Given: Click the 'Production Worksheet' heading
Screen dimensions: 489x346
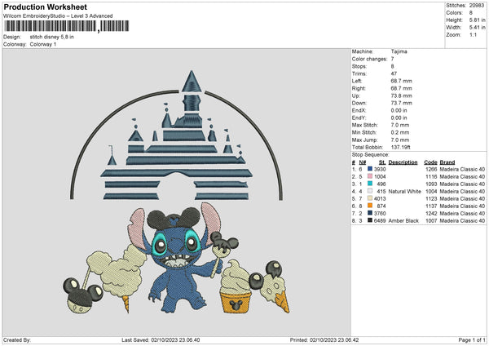Looking at the screenshot, I should click(x=45, y=7).
